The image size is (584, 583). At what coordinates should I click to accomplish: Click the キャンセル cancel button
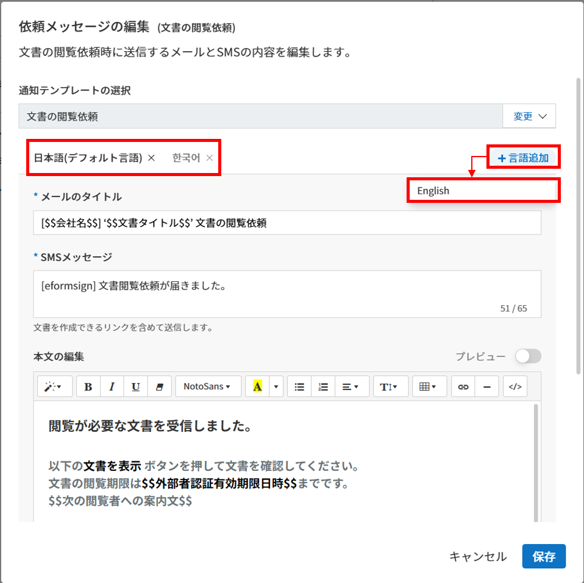[x=478, y=556]
